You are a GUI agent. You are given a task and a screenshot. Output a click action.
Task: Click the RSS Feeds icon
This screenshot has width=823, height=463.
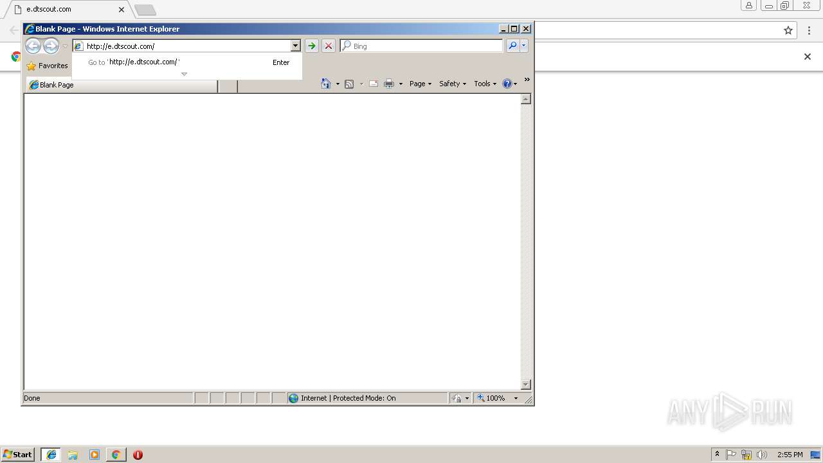pyautogui.click(x=349, y=84)
